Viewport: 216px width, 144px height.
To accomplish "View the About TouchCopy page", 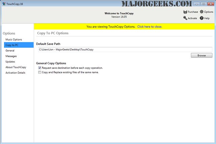I will (19, 67).
